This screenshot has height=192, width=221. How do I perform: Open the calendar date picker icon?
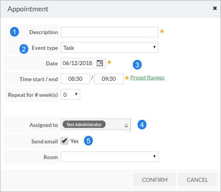tap(100, 63)
